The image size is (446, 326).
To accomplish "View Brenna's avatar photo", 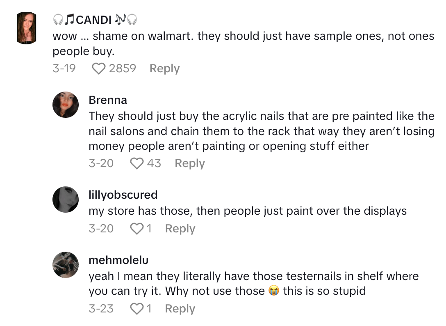I will point(66,105).
